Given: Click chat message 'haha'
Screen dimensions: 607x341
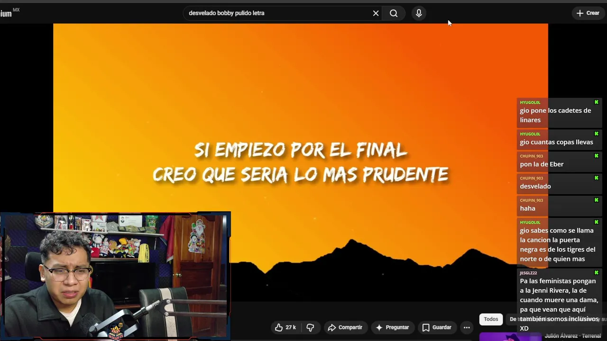Looking at the screenshot, I should [559, 206].
